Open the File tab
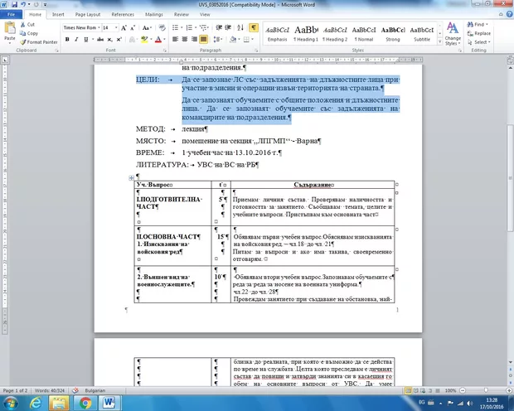 (12, 15)
